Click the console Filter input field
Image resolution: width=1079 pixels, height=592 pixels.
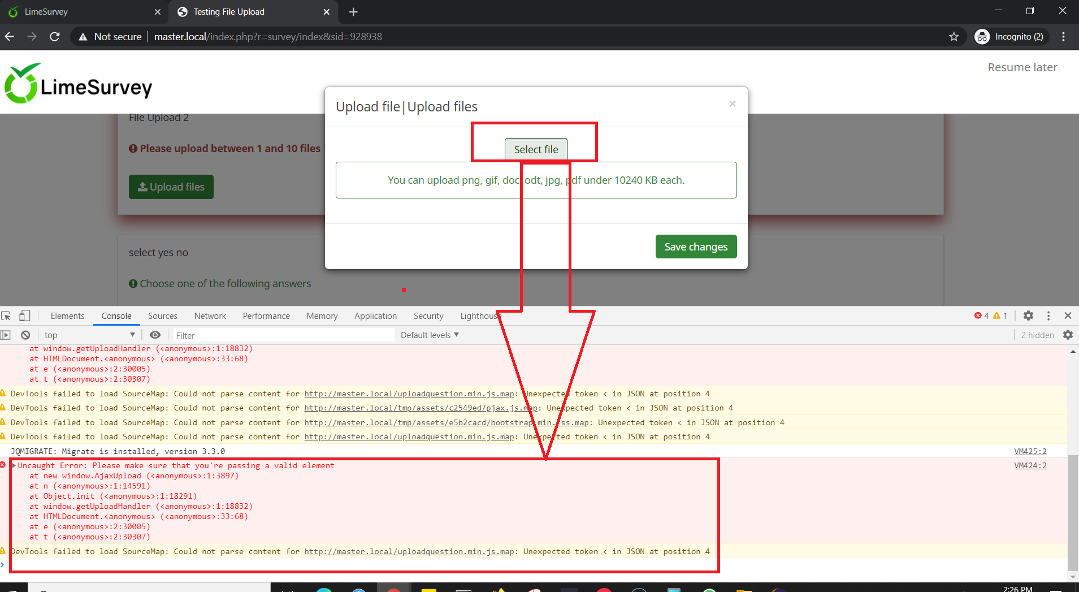(283, 335)
